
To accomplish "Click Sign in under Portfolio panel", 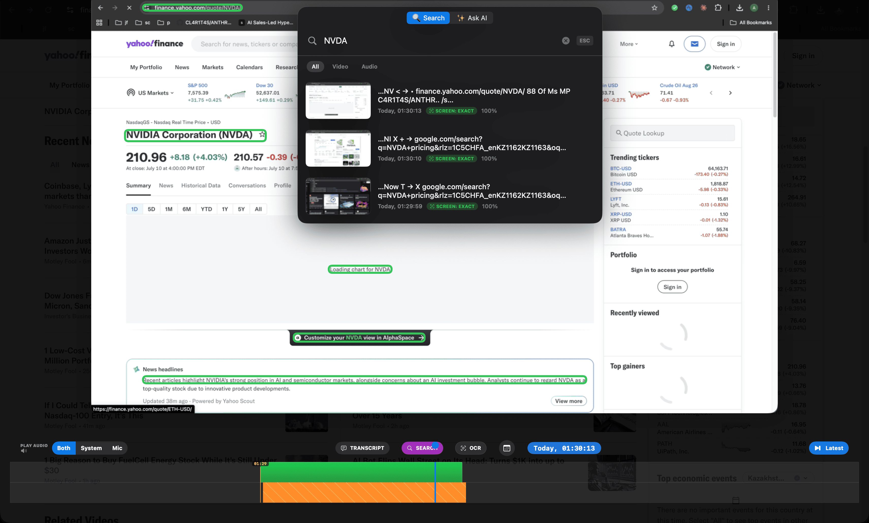I will point(672,287).
